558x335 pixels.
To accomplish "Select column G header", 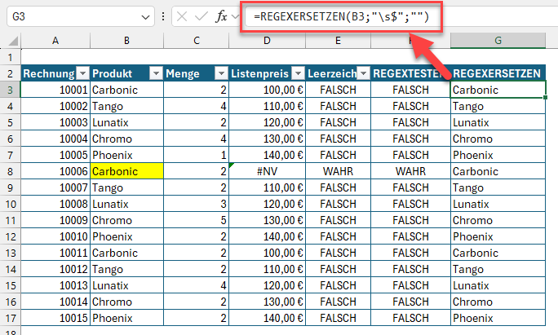I will click(x=498, y=41).
